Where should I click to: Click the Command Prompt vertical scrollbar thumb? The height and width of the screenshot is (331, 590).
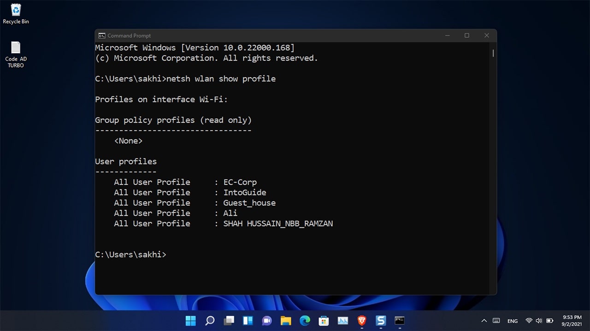(493, 53)
